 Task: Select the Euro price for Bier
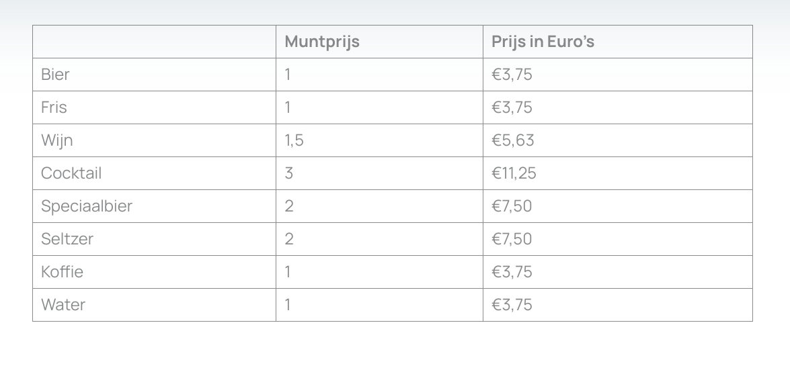click(x=512, y=75)
